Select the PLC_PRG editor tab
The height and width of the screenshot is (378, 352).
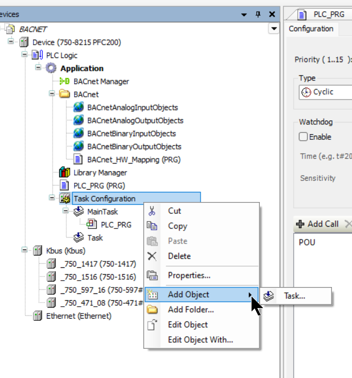coord(321,15)
